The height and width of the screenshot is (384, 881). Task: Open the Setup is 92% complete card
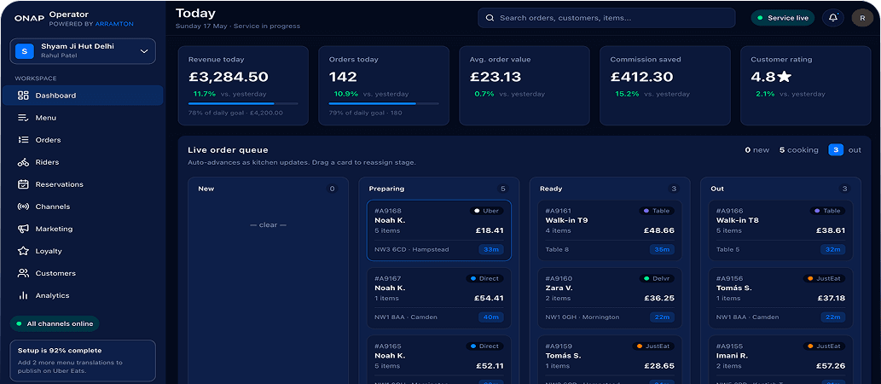[84, 362]
